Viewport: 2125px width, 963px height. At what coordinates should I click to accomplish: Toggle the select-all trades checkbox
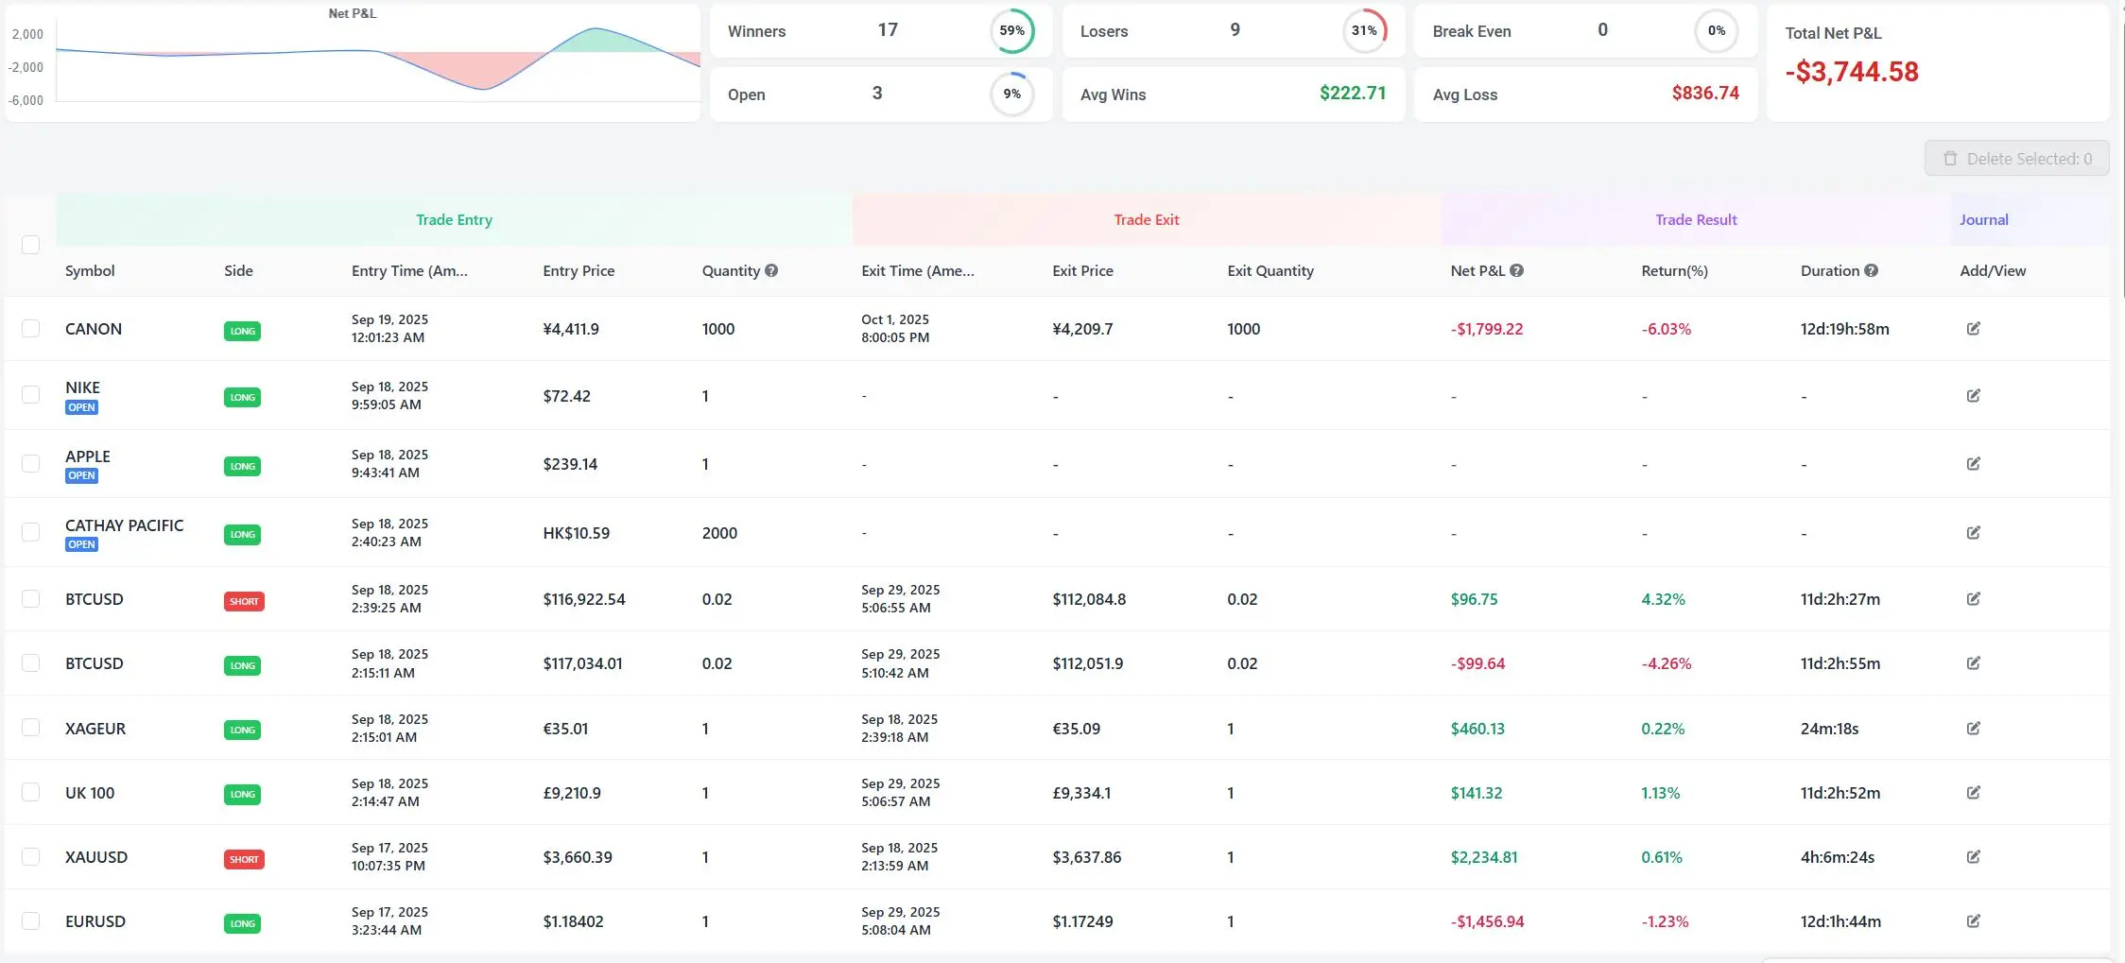click(x=31, y=245)
